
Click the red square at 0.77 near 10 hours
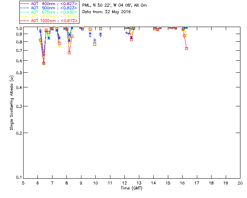(95, 44)
